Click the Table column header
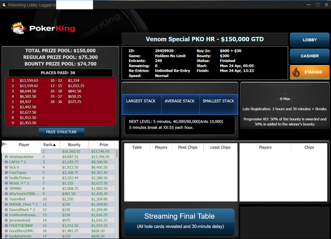This screenshot has width=331, height=239. tap(137, 148)
